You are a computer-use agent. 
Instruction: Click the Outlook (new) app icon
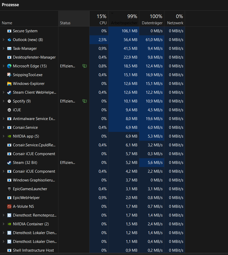coord(9,40)
